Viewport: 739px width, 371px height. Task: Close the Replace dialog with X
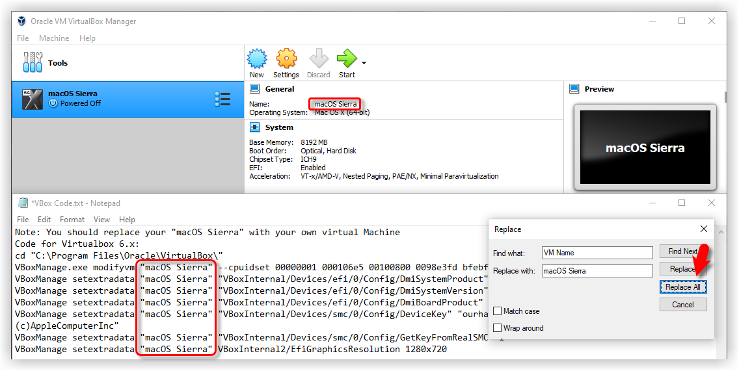704,229
